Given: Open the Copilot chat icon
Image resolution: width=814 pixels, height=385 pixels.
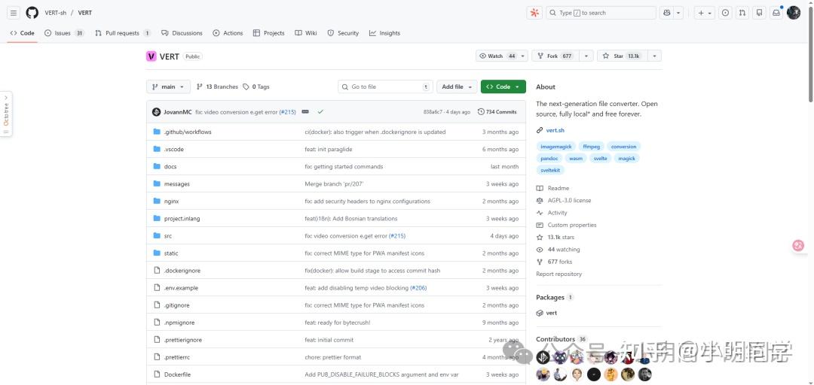Looking at the screenshot, I should pyautogui.click(x=666, y=13).
